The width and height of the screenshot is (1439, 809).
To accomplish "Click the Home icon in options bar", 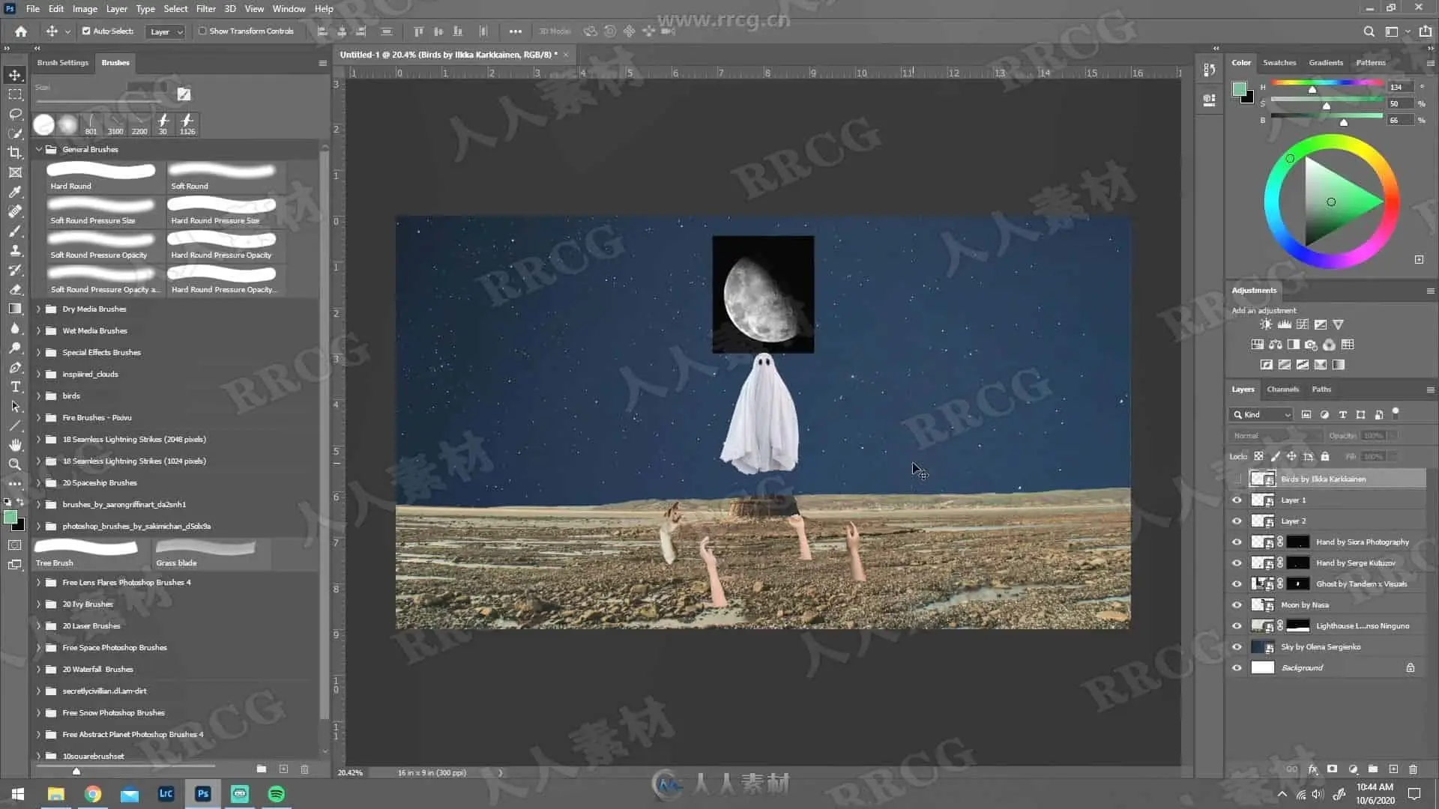I will (21, 31).
